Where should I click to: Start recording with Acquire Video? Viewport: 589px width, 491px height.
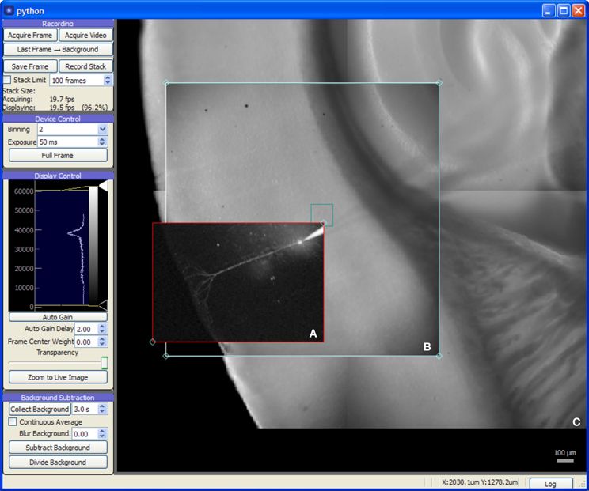[85, 36]
